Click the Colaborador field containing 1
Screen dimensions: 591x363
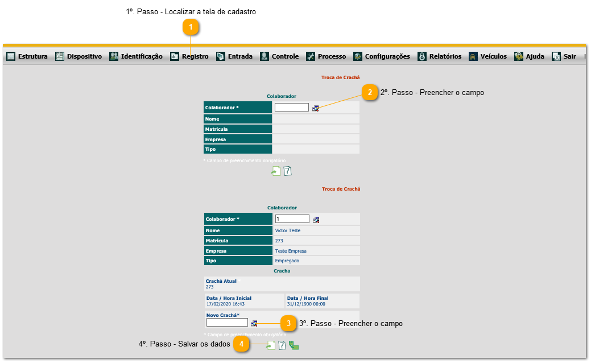click(x=291, y=219)
